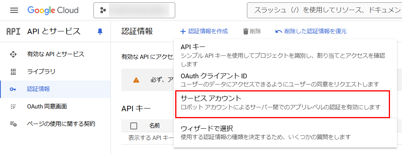Open the project selector dropdown
The width and height of the screenshot is (402, 155).
click(134, 10)
